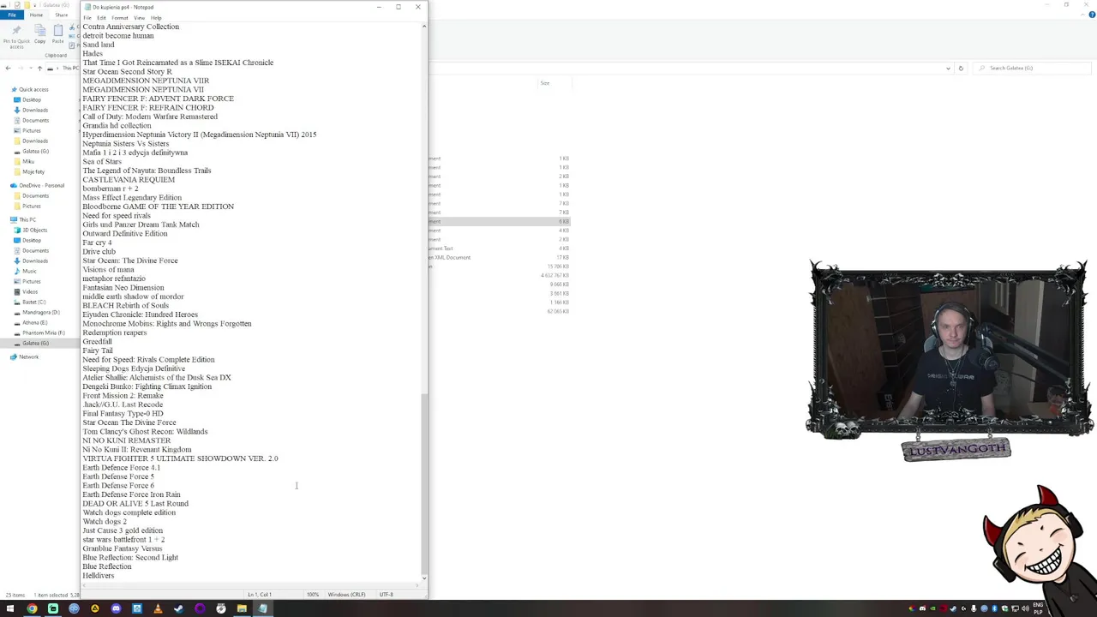Click 'Watch dogs 2' line in Notepad
Image resolution: width=1097 pixels, height=617 pixels.
tap(105, 521)
